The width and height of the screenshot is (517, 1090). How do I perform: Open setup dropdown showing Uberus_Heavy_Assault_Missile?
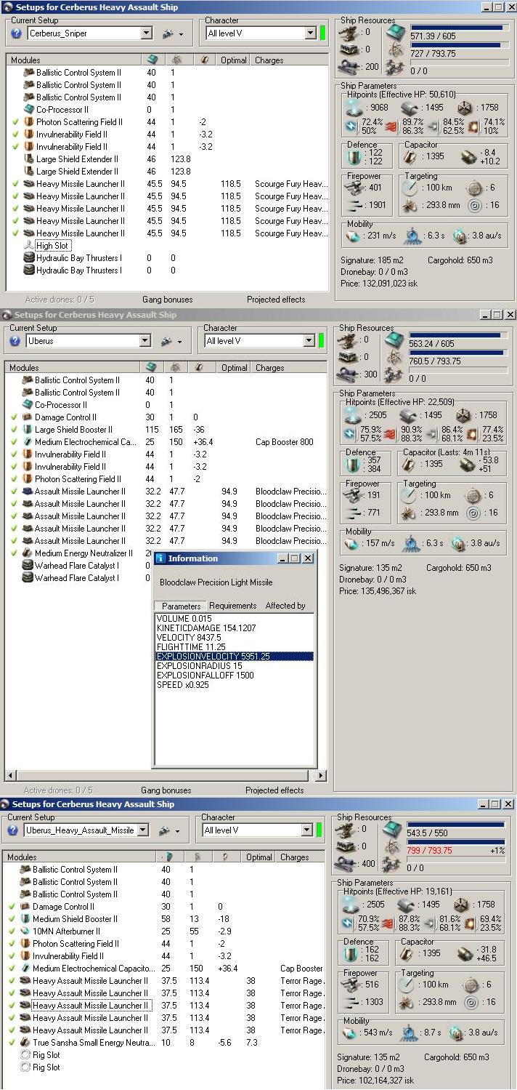click(142, 830)
